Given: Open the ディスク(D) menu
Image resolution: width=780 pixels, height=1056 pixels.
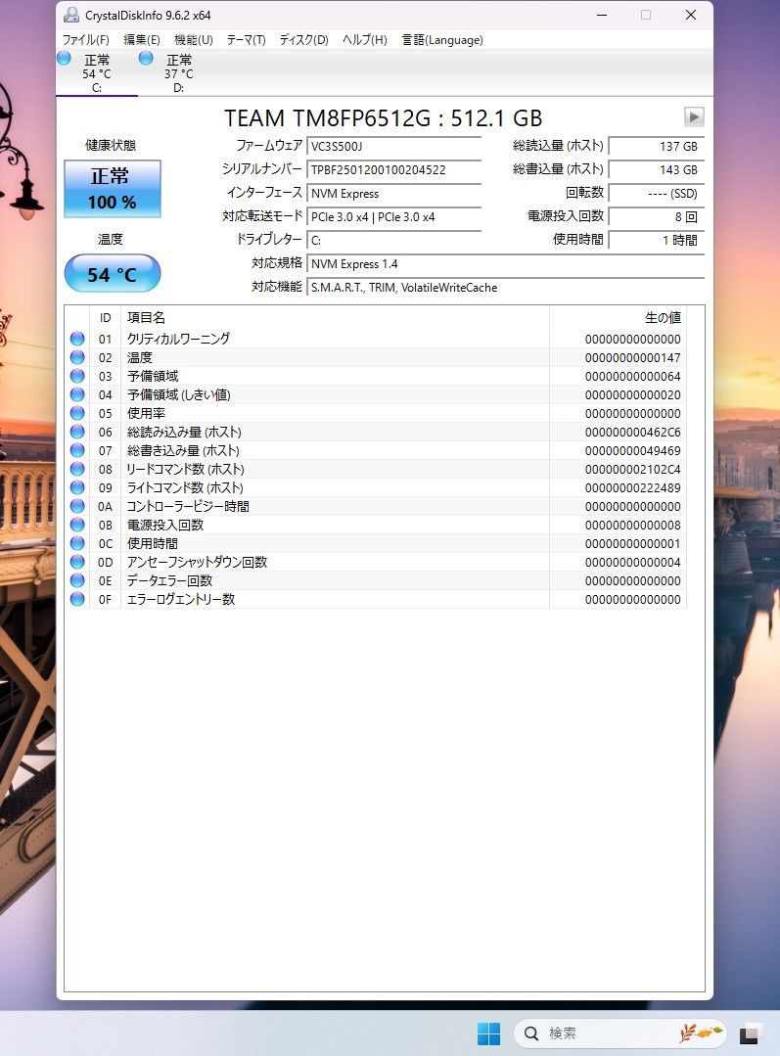Looking at the screenshot, I should click(303, 40).
